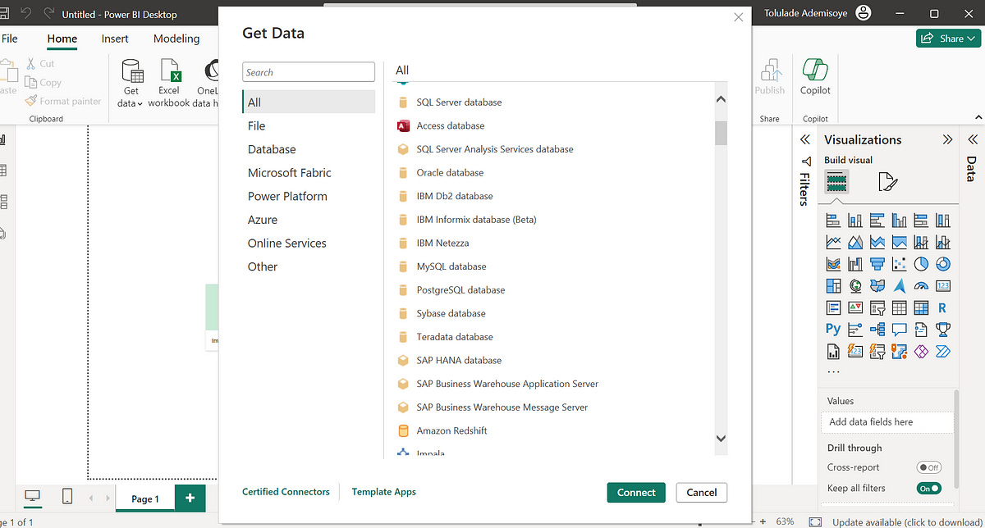This screenshot has width=985, height=528.
Task: Open the Template Apps link
Action: (384, 492)
